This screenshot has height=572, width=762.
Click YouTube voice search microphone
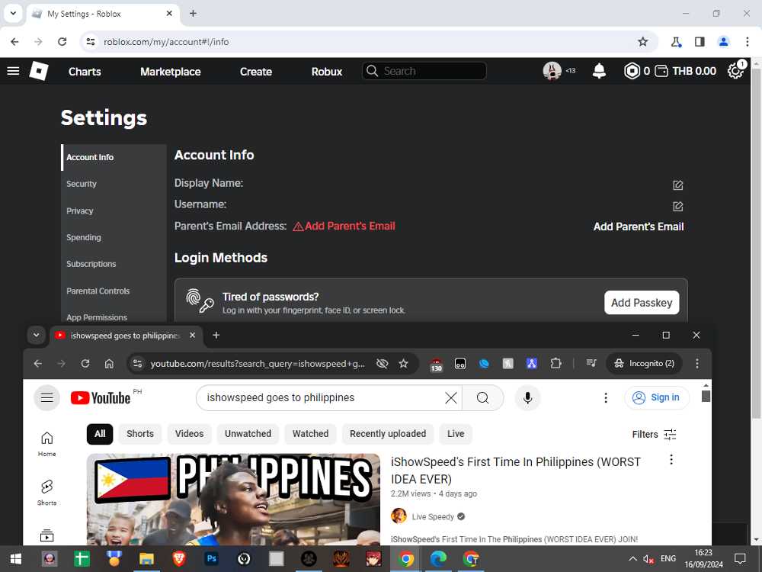[527, 397]
